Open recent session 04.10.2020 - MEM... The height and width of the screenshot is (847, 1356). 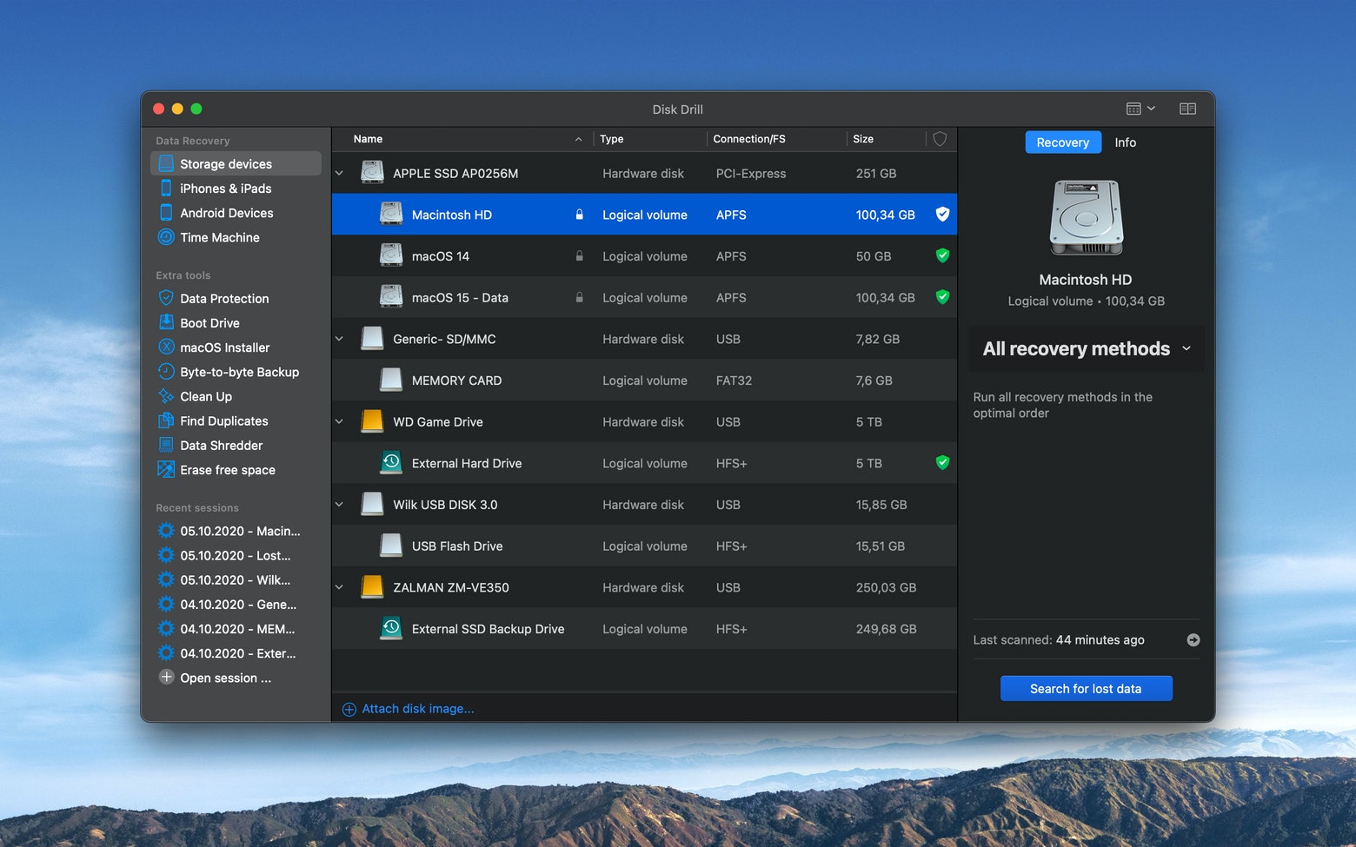[x=236, y=629]
